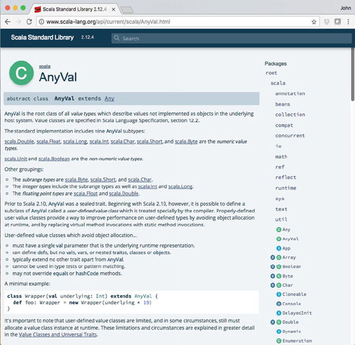355x345 pixels.
Task: Open the Any link in class signature
Action: [109, 98]
